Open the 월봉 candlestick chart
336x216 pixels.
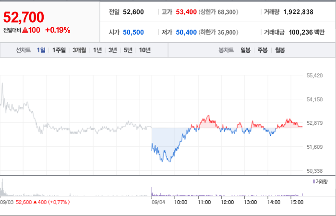[x=280, y=50]
